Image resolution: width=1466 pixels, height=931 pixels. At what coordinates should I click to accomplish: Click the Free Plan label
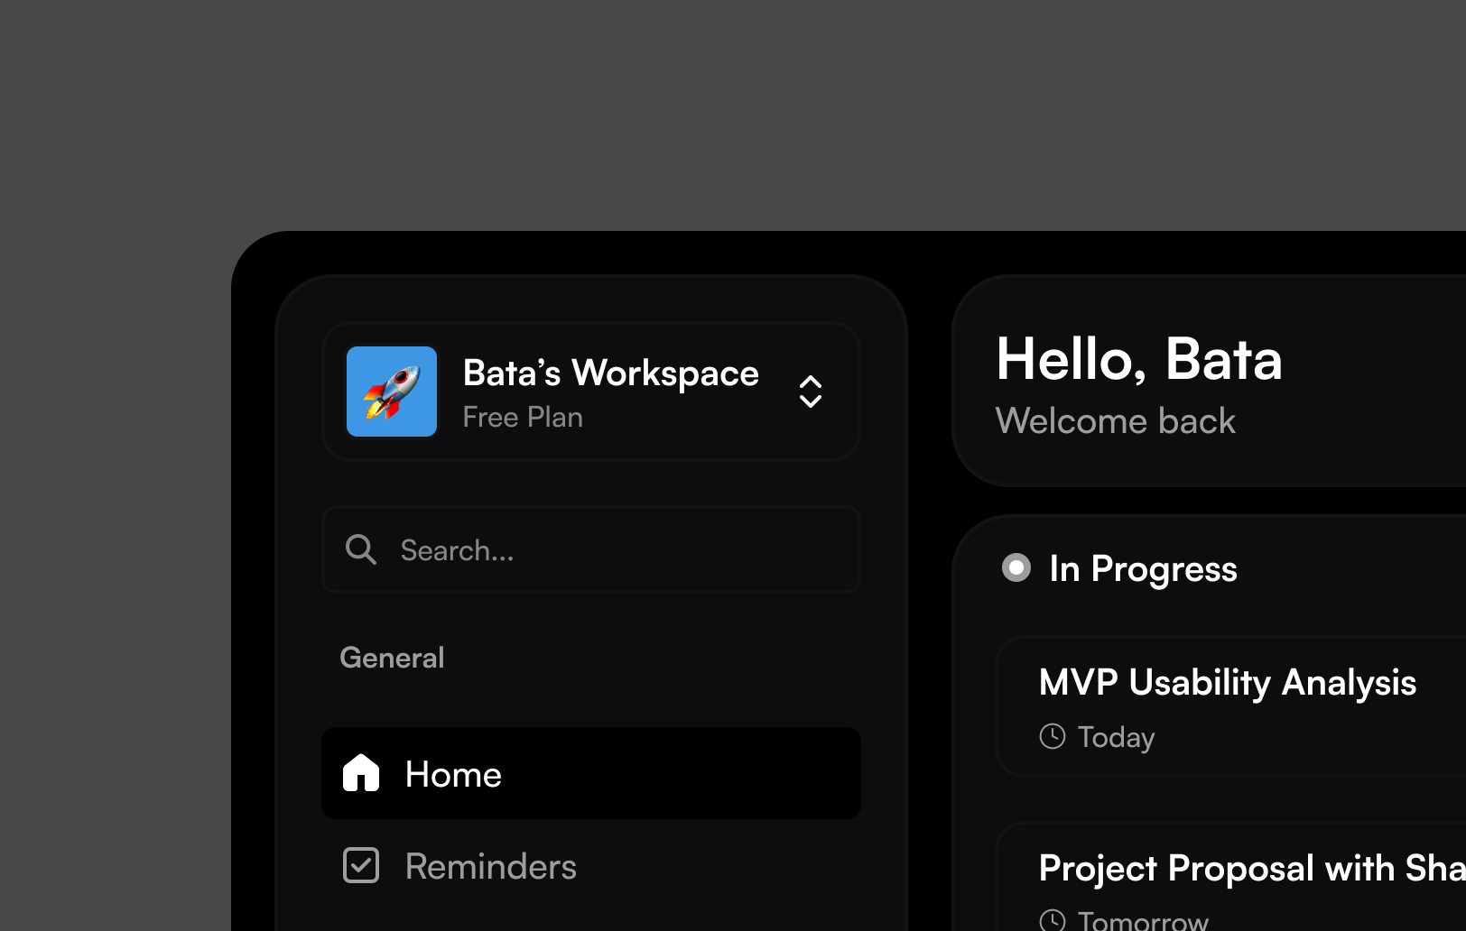pos(523,418)
